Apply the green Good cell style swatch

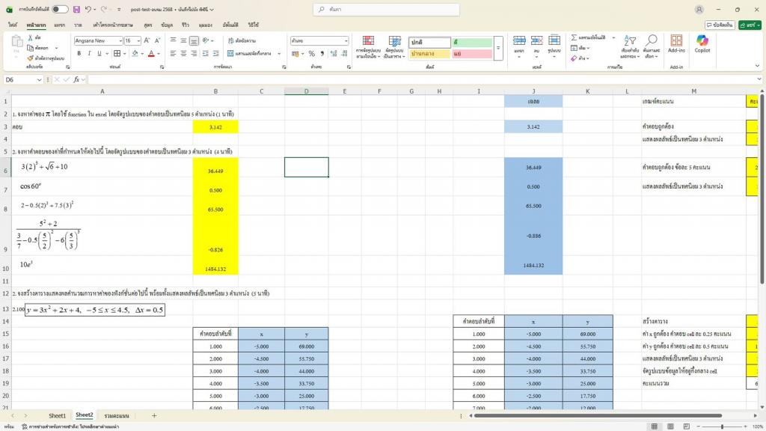click(472, 43)
